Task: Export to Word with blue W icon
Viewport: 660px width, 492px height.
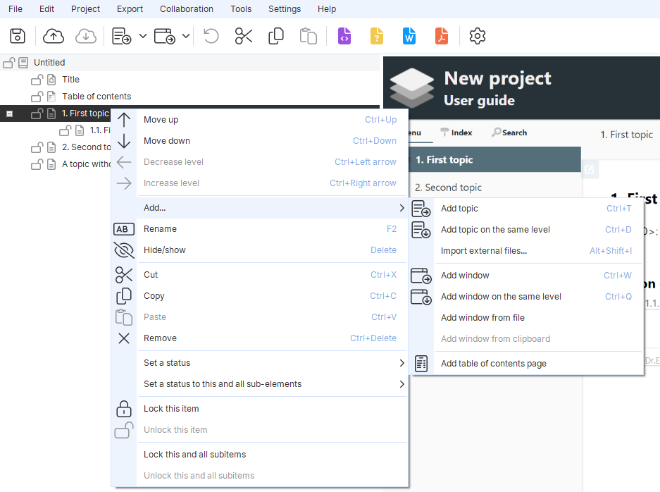Action: click(x=409, y=36)
